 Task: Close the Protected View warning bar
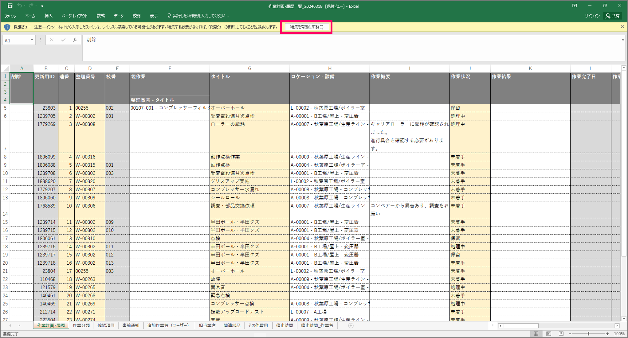tap(622, 27)
